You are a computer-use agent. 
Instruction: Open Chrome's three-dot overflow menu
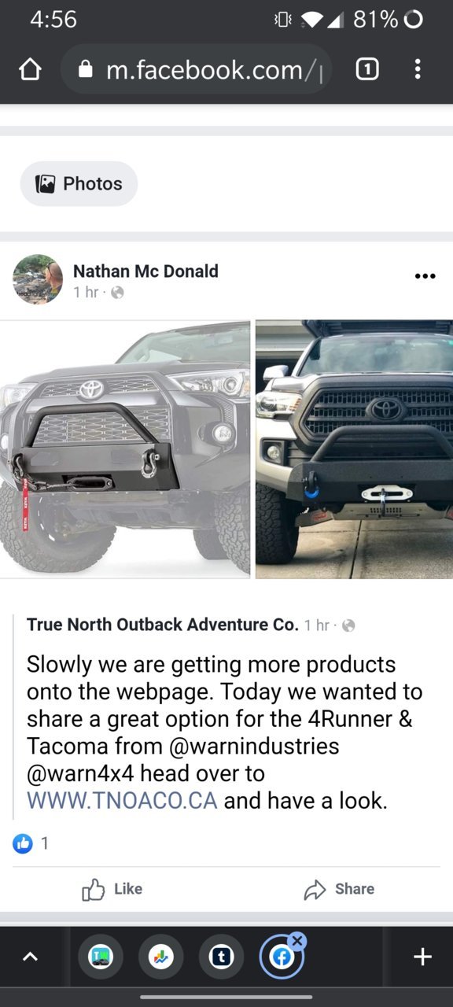(x=418, y=70)
